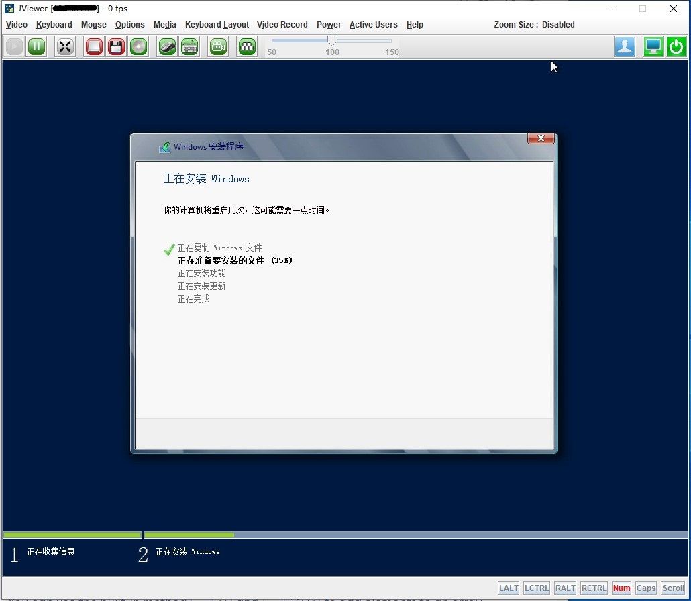
Task: Close the JViewer window
Action: [x=673, y=9]
